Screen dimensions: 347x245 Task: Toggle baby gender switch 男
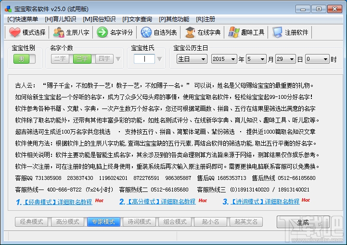tap(25, 59)
